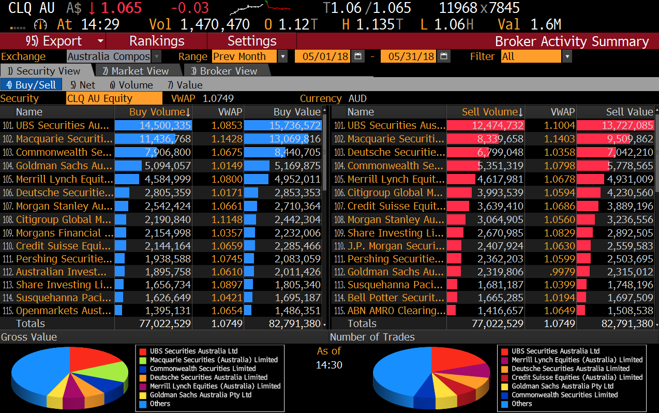Click the Buy Volume sort arrow header
This screenshot has width=659, height=413.
[153, 112]
